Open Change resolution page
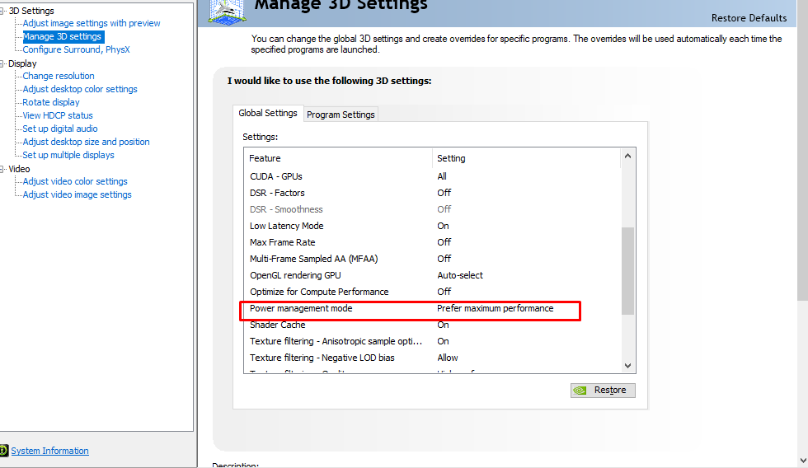Screen dimensions: 808x468 point(59,76)
